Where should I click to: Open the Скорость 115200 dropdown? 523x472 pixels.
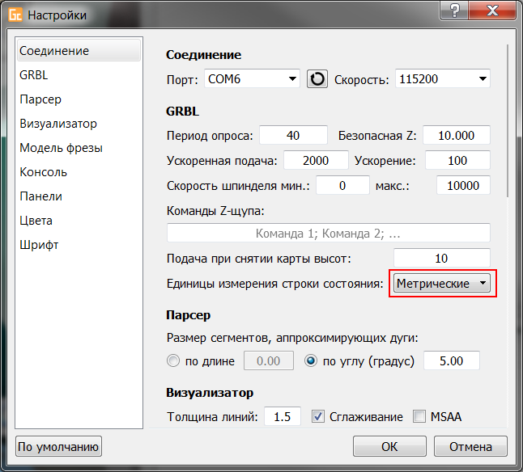443,79
